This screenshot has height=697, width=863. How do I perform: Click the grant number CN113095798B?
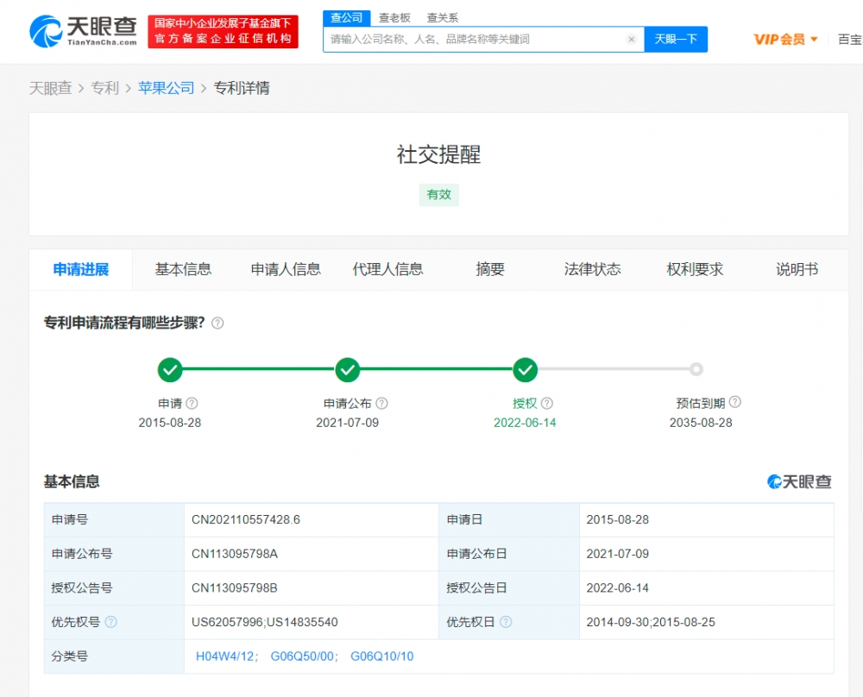235,588
